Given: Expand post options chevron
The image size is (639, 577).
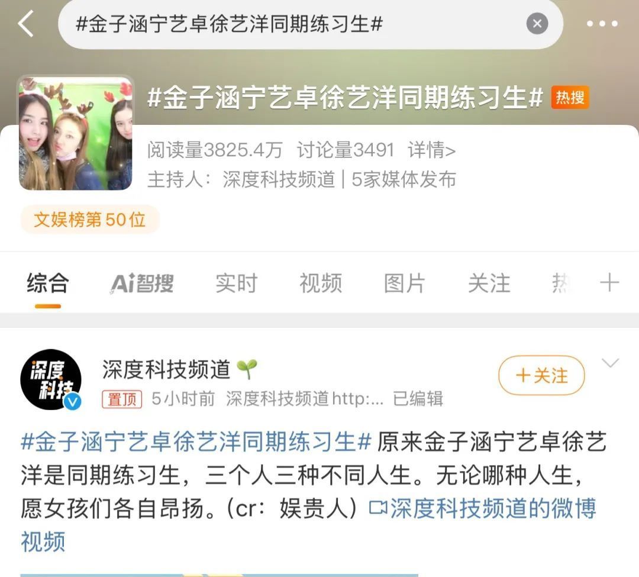Looking at the screenshot, I should click(x=610, y=362).
